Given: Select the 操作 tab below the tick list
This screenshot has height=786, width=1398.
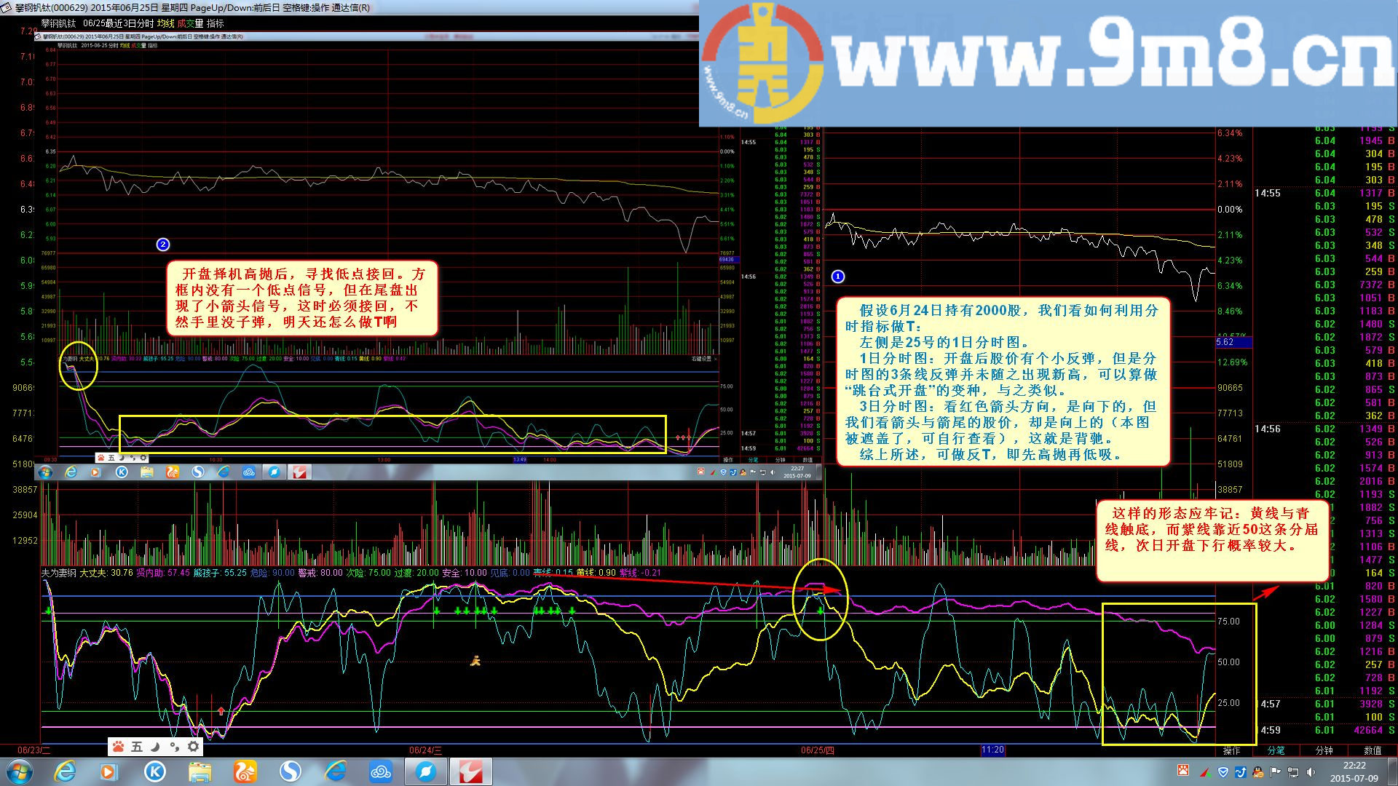Looking at the screenshot, I should coord(1231,750).
